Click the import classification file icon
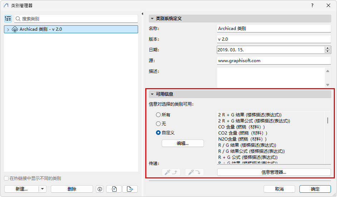Viewport: 337px width, 197px height. coord(114,189)
